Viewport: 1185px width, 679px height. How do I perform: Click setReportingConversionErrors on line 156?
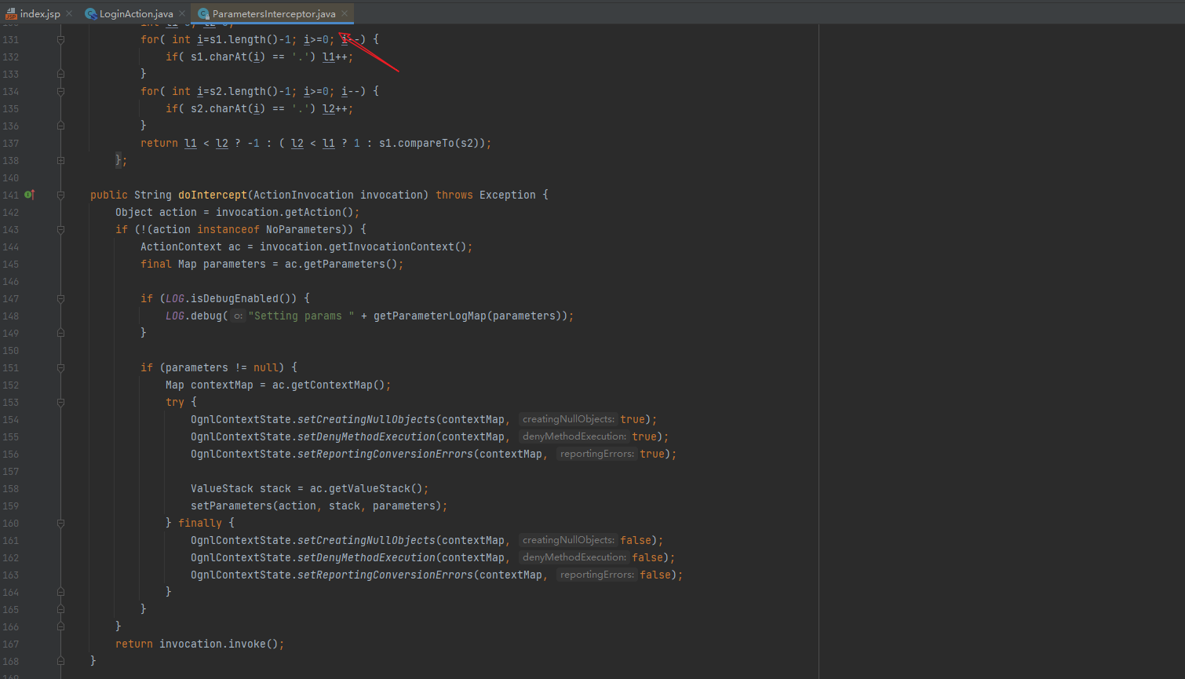[385, 454]
